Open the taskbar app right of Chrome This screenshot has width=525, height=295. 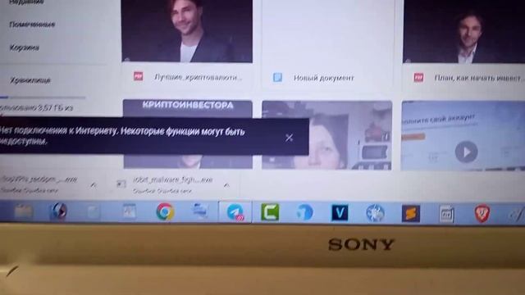[x=200, y=211]
